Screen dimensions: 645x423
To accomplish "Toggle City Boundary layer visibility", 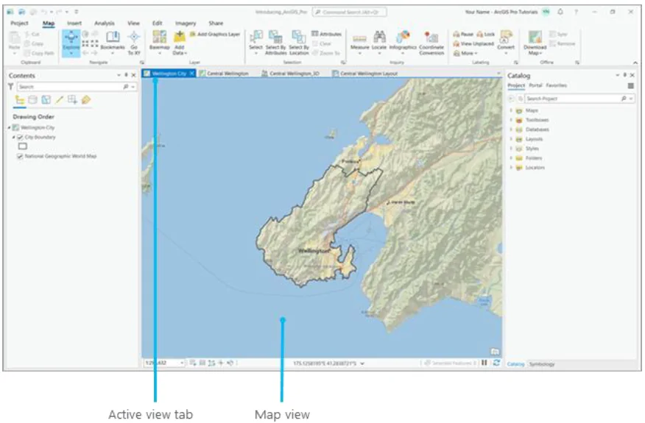I will [x=20, y=138].
